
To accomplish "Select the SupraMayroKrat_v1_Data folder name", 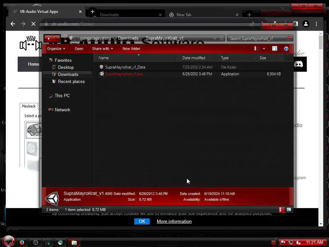I will click(x=125, y=67).
